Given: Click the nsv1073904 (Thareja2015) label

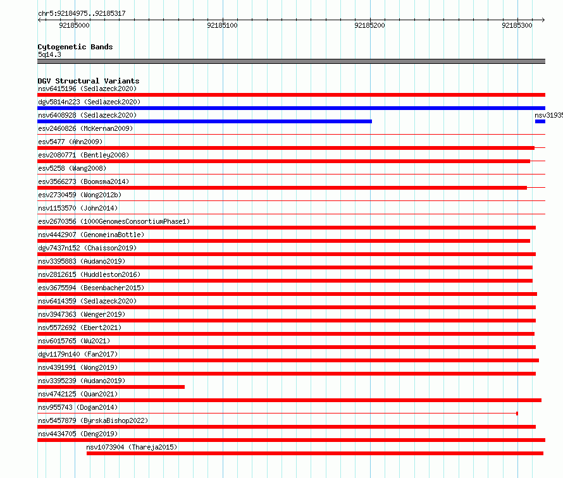Looking at the screenshot, I should (132, 447).
